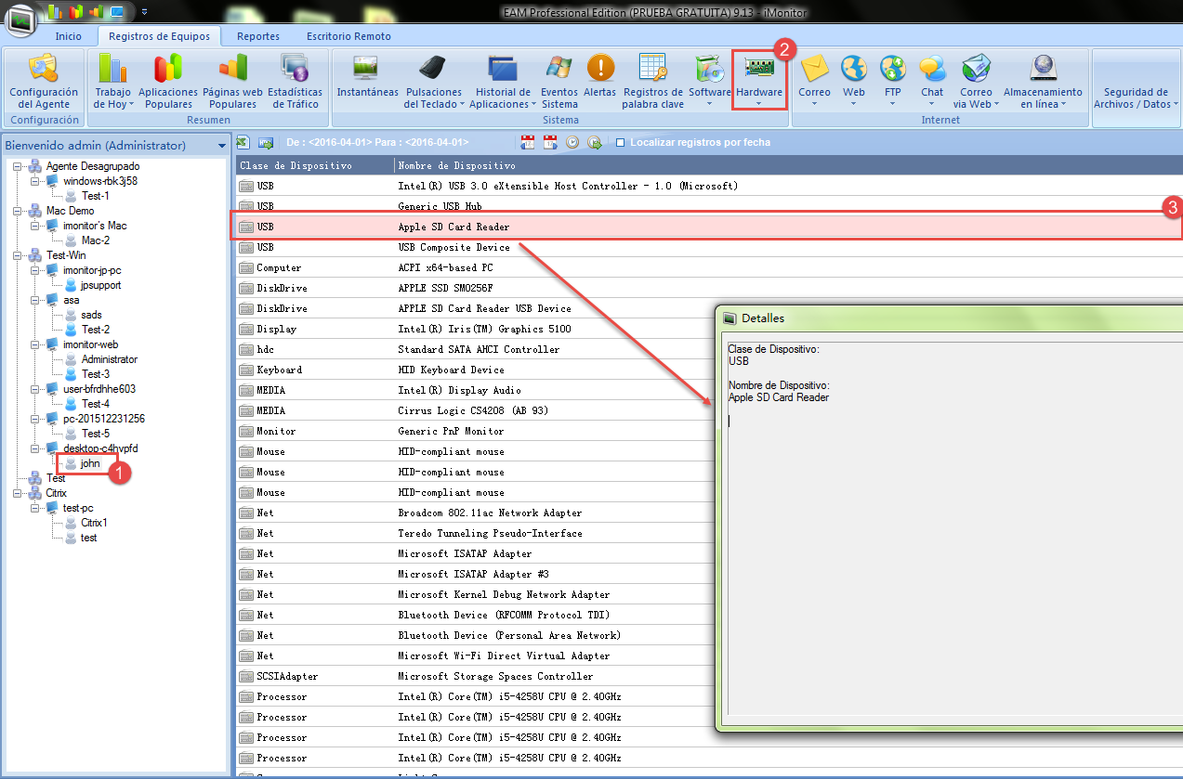Screen dimensions: 1183x779
Task: Open the quick access toolbar customize arrow
Action: [x=145, y=12]
